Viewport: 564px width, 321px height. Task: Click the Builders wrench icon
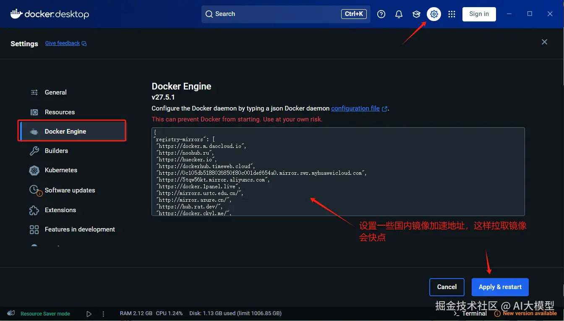[x=34, y=151]
